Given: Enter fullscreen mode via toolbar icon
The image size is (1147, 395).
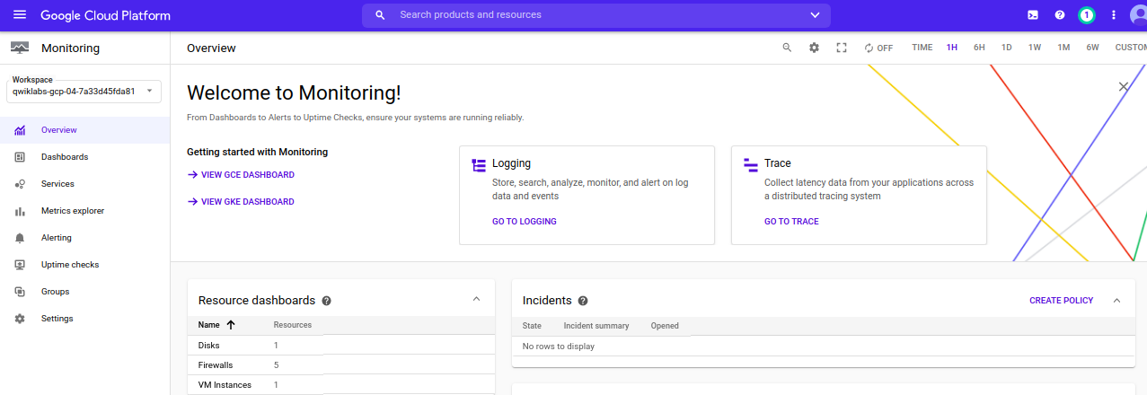Looking at the screenshot, I should coord(842,48).
